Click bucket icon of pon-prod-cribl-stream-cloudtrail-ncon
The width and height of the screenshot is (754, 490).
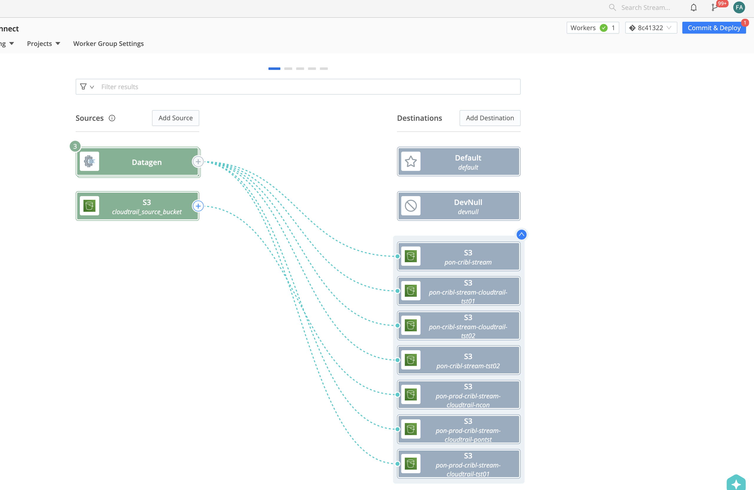point(411,394)
